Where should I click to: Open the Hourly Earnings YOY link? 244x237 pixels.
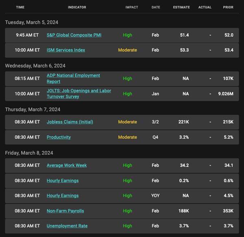point(63,196)
